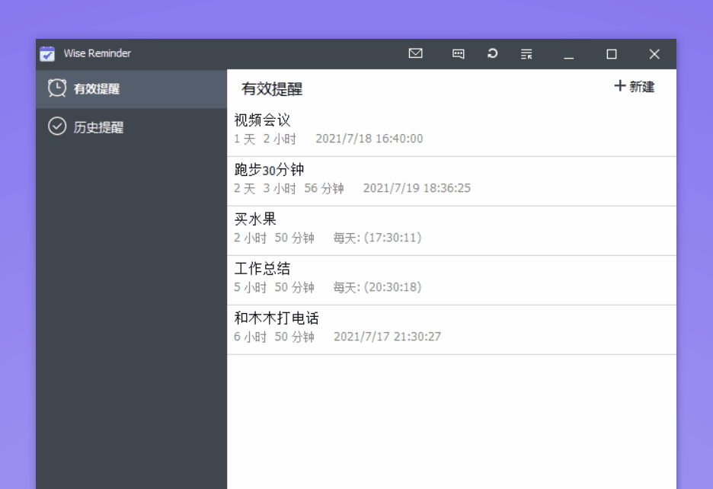
Task: Click the schedule 每天: (20:30:18)
Action: [377, 287]
